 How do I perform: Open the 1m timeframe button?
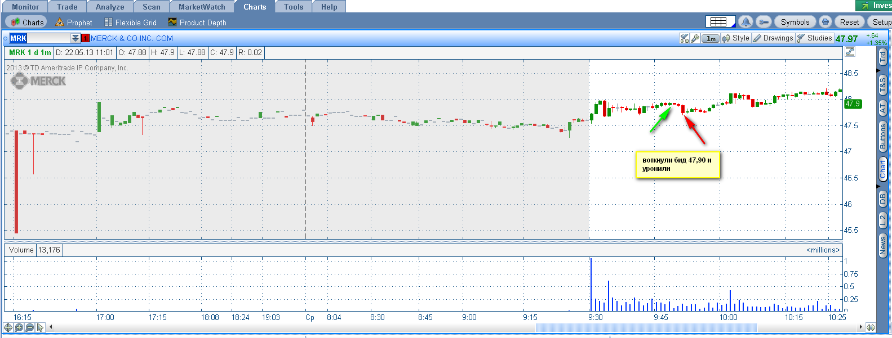pyautogui.click(x=711, y=38)
